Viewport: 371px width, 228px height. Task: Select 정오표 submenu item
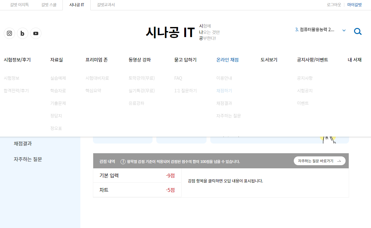pos(56,128)
